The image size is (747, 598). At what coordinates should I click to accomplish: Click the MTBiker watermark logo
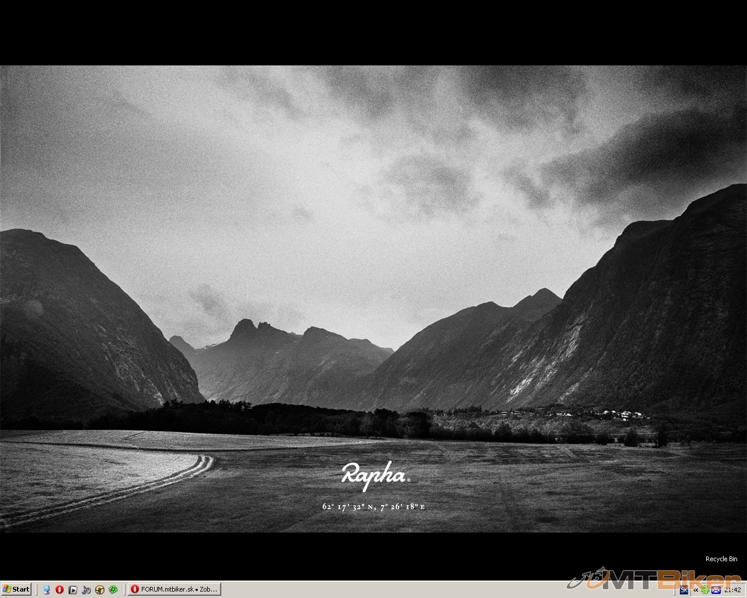654,579
